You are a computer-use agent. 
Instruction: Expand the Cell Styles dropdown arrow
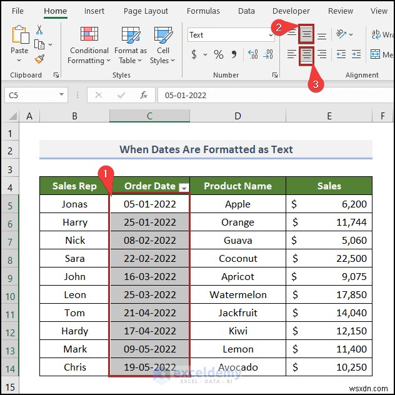point(172,61)
